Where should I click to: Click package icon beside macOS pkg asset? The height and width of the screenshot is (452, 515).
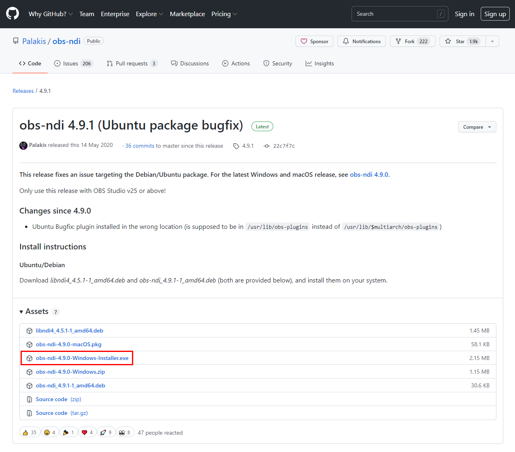tap(29, 345)
